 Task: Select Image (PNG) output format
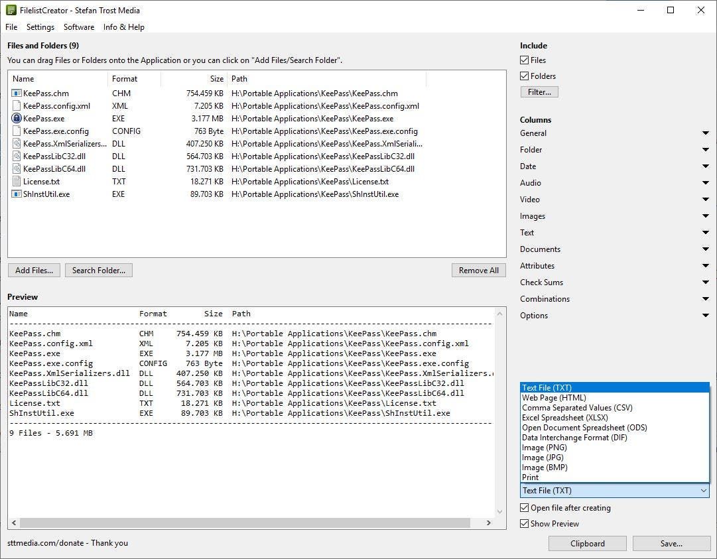coord(615,448)
